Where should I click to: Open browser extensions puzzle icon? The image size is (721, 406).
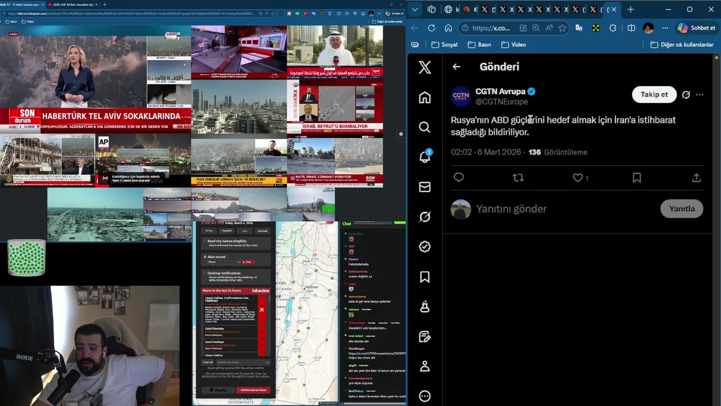613,28
